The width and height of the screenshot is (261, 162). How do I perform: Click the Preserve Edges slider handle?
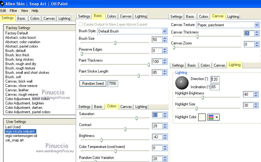[82, 54]
